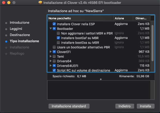The height and width of the screenshot is (113, 160).
Task: Uncheck Script RC sul volume di destinazione
Action: (54, 70)
